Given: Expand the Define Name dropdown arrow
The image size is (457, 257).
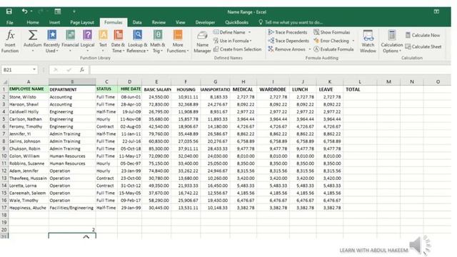Looking at the screenshot, I should coord(249,32).
